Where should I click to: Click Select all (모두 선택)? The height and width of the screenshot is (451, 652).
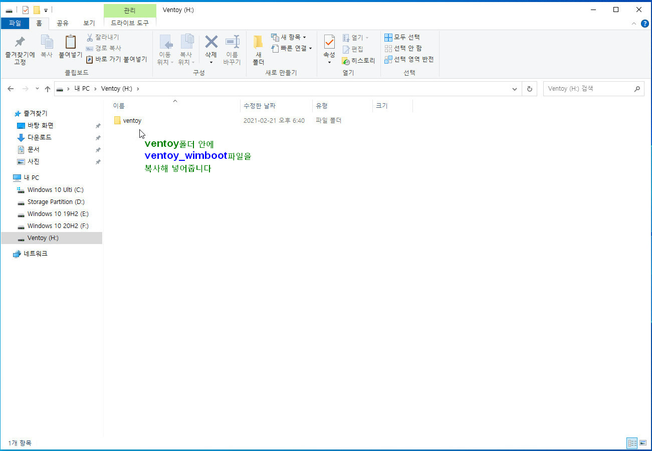(x=402, y=37)
